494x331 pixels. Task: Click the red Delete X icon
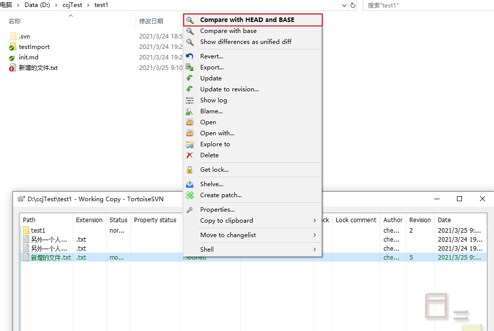tap(190, 155)
